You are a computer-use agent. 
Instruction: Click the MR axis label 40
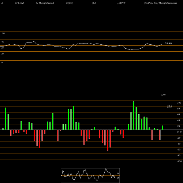point(178,120)
